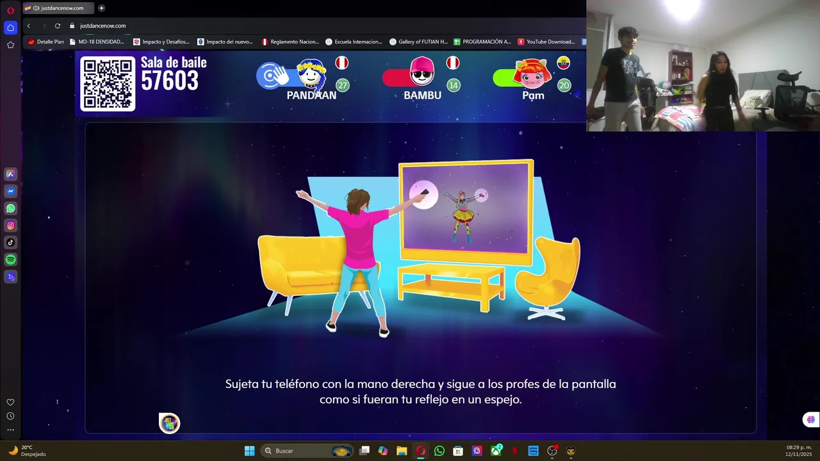The height and width of the screenshot is (461, 820).
Task: Open the Impacto y Desafíos bookmark
Action: click(x=161, y=42)
